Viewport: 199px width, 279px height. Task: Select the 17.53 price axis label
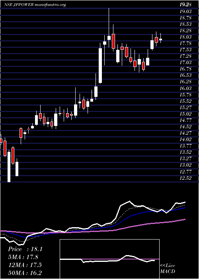(x=185, y=50)
